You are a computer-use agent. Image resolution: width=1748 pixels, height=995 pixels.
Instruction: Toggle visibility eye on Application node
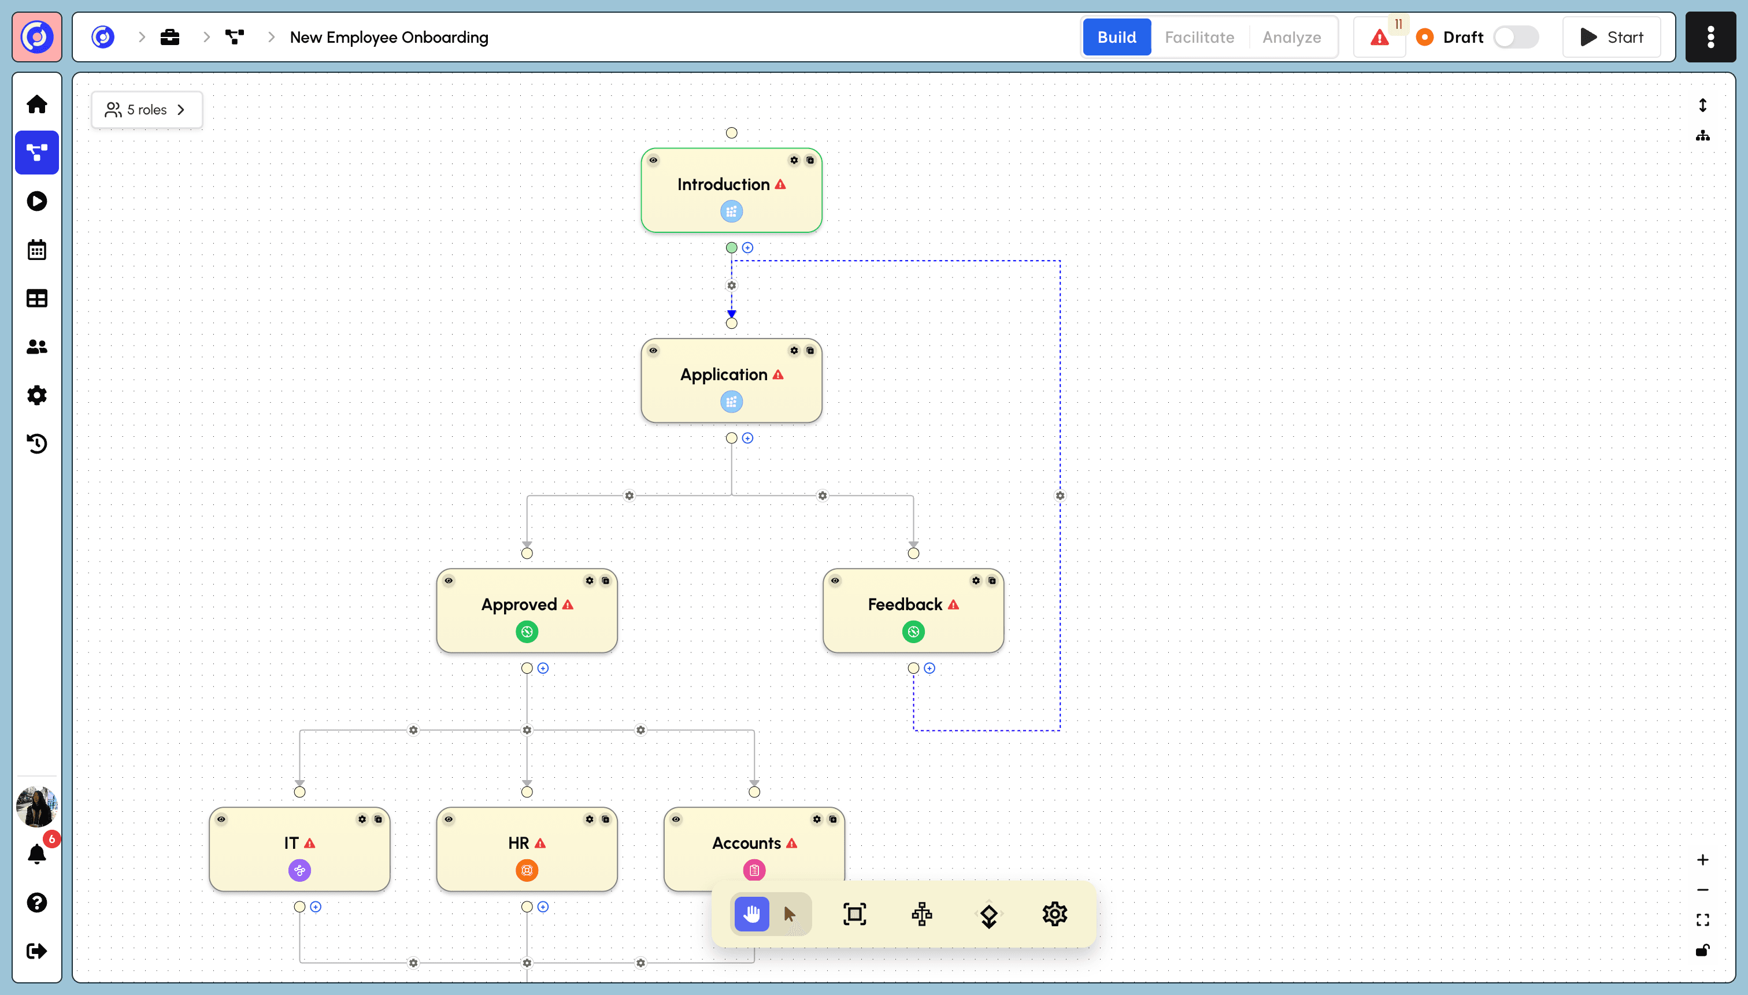point(653,351)
